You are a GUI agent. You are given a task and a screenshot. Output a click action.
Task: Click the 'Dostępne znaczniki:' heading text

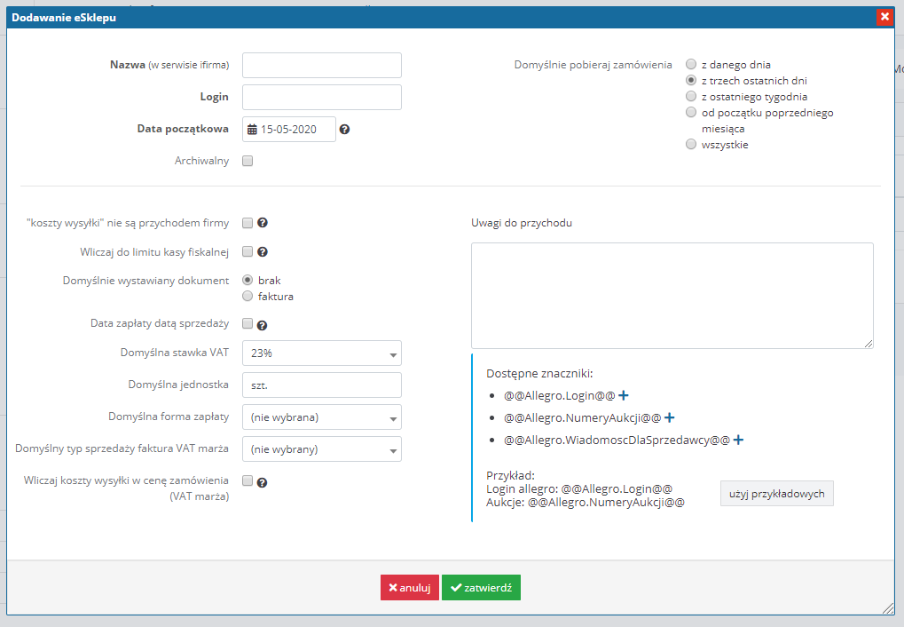pos(539,374)
